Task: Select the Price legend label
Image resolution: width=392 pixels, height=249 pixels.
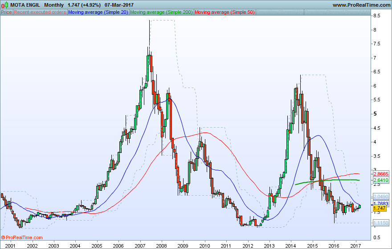Action: (x=6, y=12)
